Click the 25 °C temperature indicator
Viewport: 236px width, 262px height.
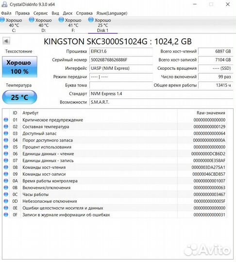(19, 97)
